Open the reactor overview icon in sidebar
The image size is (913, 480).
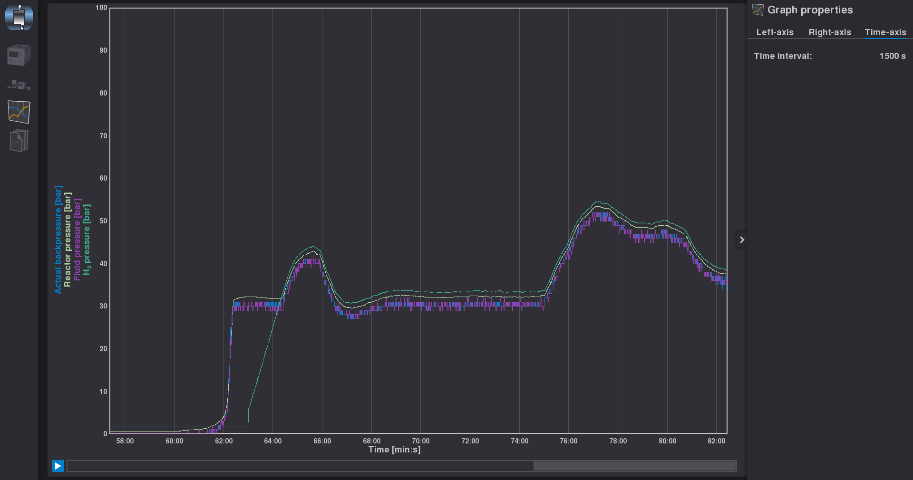point(19,18)
